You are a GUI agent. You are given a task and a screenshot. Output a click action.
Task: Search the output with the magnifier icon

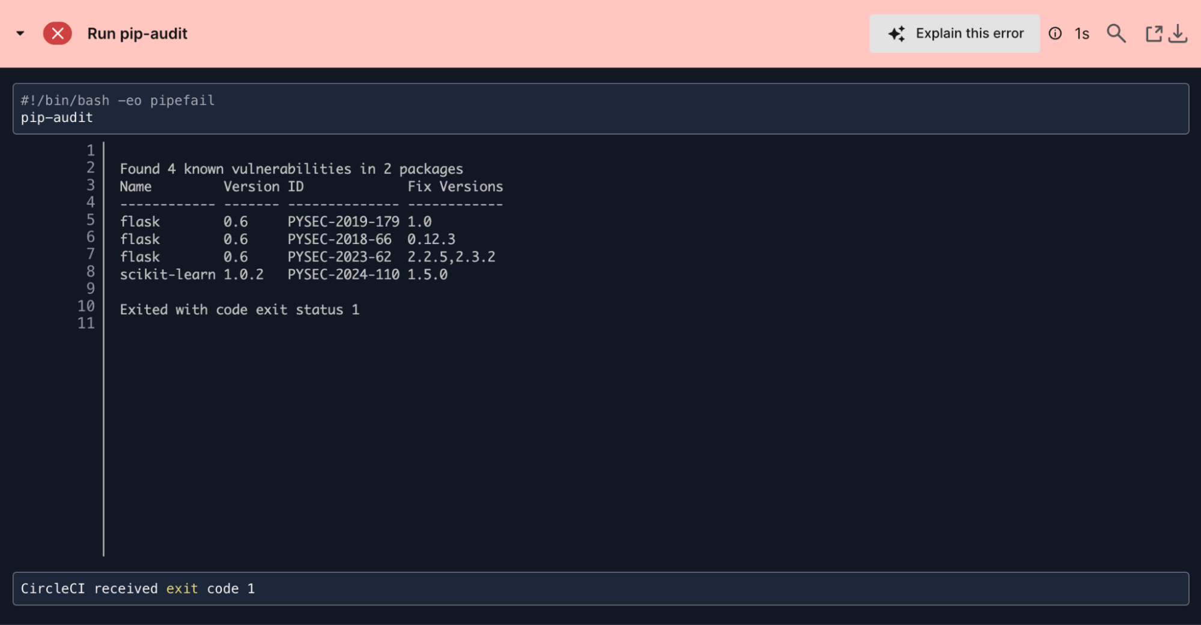1116,34
